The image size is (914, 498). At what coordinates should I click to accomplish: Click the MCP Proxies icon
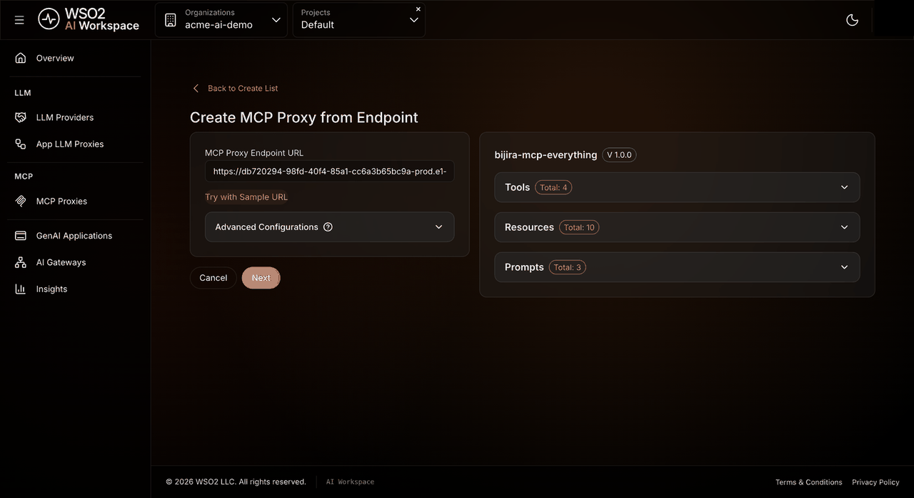(x=21, y=201)
